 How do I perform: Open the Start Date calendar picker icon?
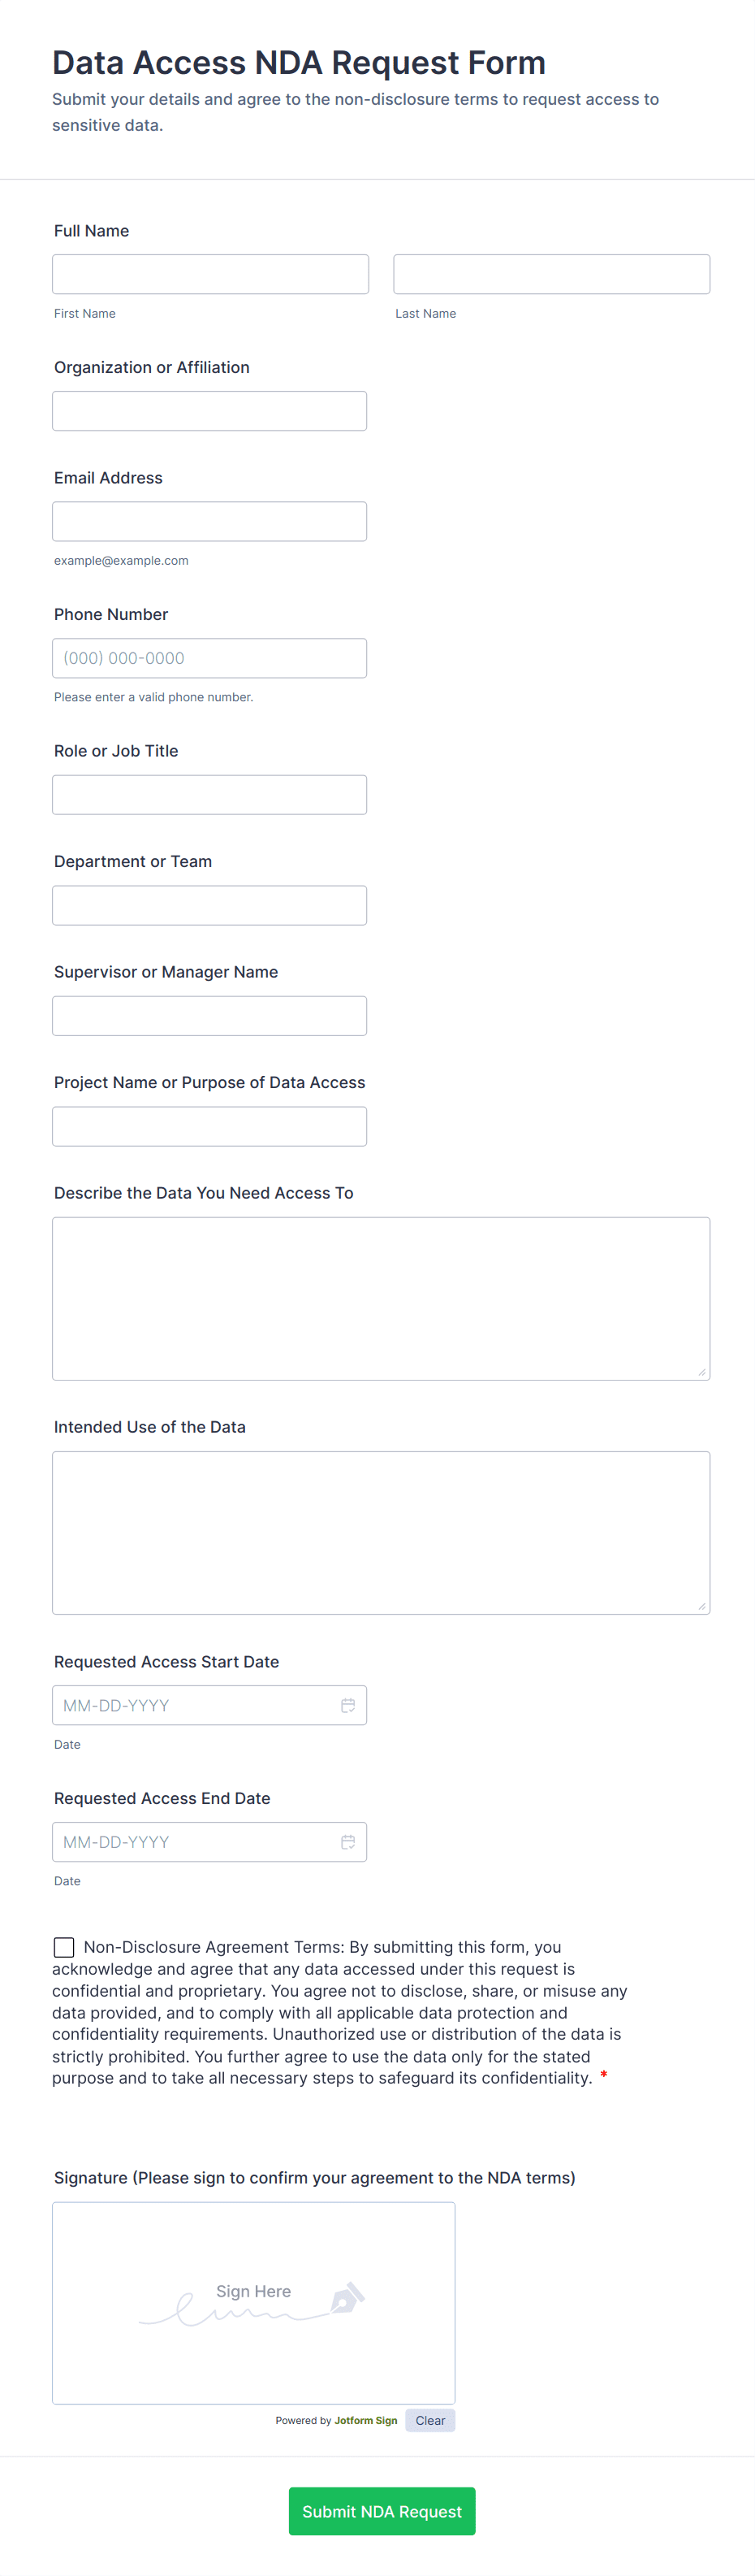pyautogui.click(x=347, y=1705)
